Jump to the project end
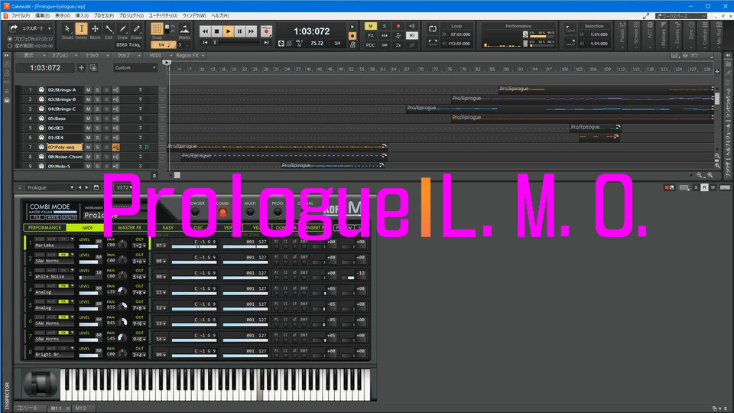The height and width of the screenshot is (413, 734). [266, 43]
